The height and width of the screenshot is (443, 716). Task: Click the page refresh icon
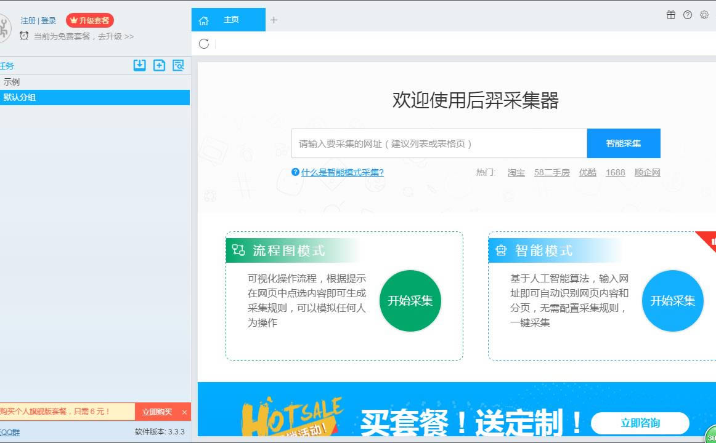point(204,44)
